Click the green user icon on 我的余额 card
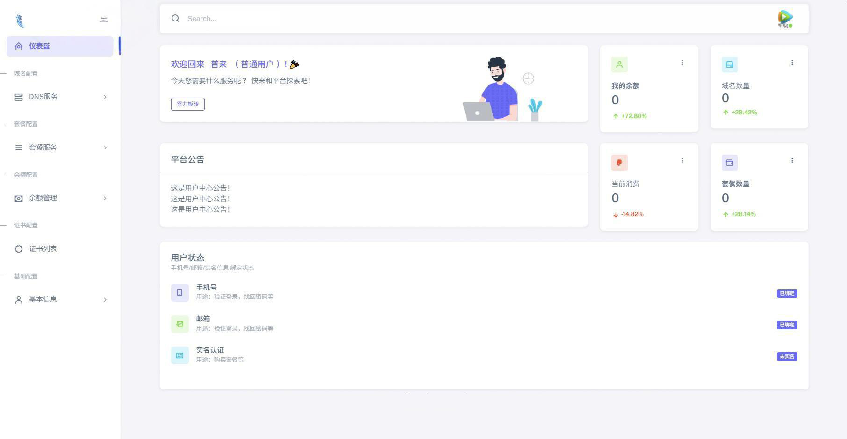This screenshot has width=847, height=439. coord(619,64)
